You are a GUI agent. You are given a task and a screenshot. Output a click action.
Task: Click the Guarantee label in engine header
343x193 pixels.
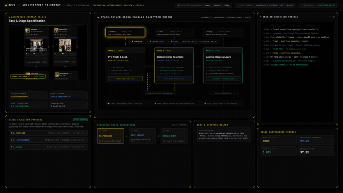[226, 18]
